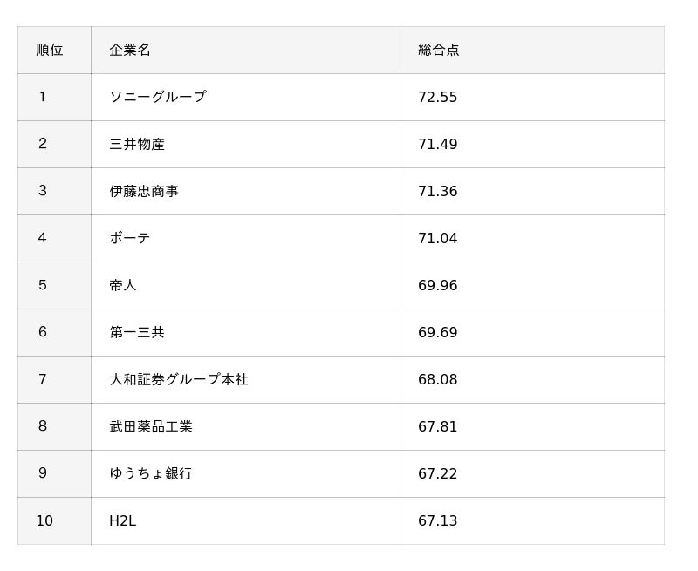Click the 大和証券グループ本社 cell
This screenshot has width=698, height=571.
tap(179, 379)
